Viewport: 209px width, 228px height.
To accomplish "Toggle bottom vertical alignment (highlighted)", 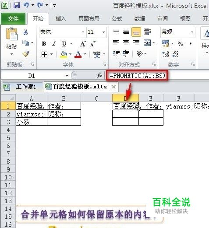I will [136, 32].
